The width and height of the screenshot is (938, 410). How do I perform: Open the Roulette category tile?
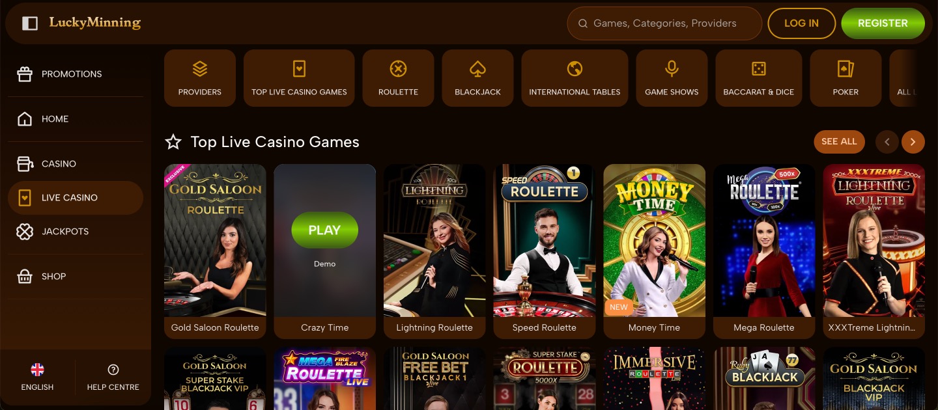click(x=398, y=78)
